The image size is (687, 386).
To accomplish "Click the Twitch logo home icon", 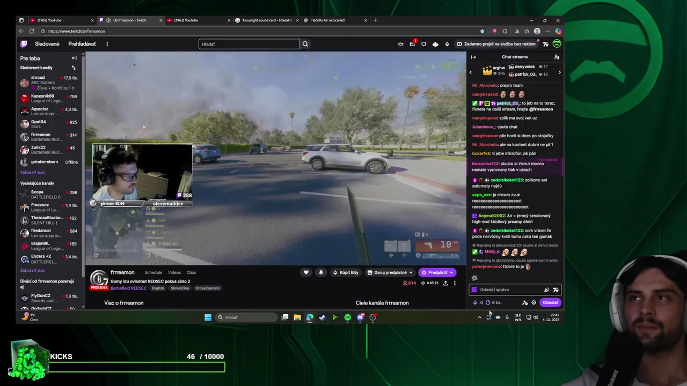I will coord(24,44).
